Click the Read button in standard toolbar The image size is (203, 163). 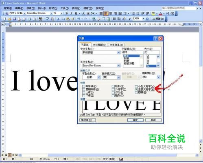tap(157, 19)
